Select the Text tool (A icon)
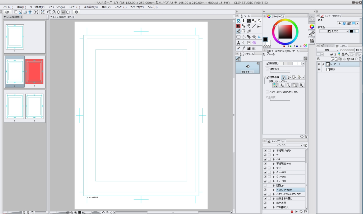The height and width of the screenshot is (214, 363). coord(238,43)
